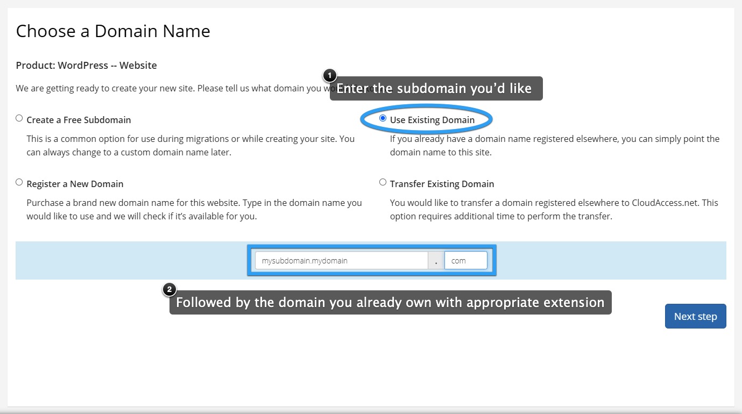This screenshot has height=414, width=742.
Task: Click the 'Product: WordPress -- Website' text
Action: [87, 66]
